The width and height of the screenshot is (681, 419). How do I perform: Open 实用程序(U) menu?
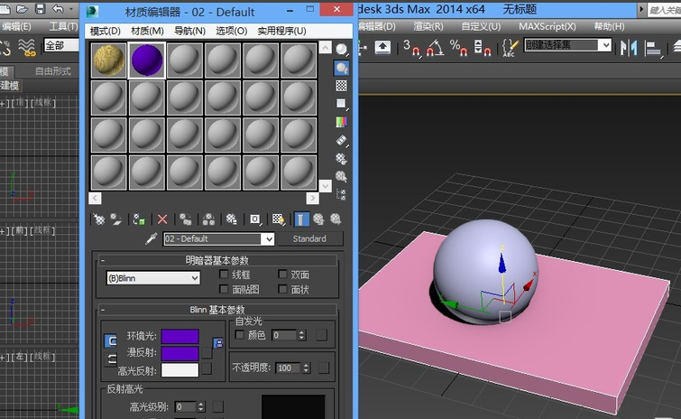281,31
